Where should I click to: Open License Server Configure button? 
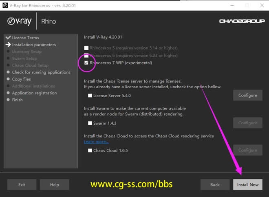pyautogui.click(x=247, y=95)
